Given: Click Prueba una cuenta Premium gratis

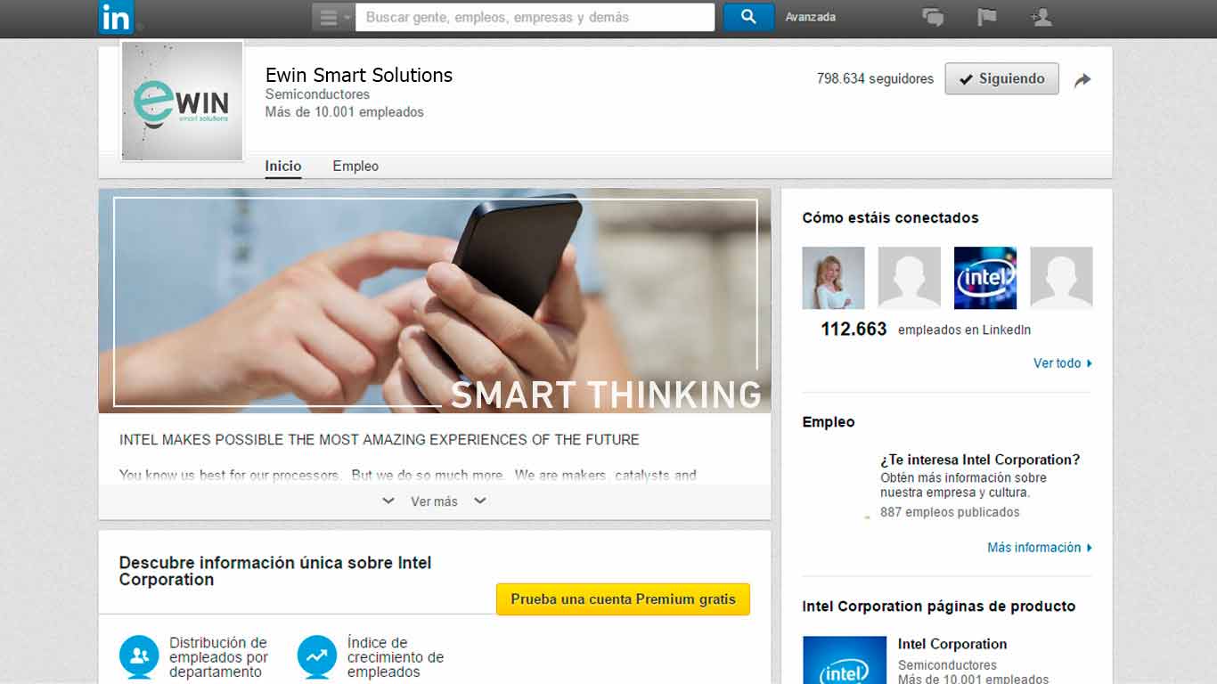Looking at the screenshot, I should tap(623, 599).
